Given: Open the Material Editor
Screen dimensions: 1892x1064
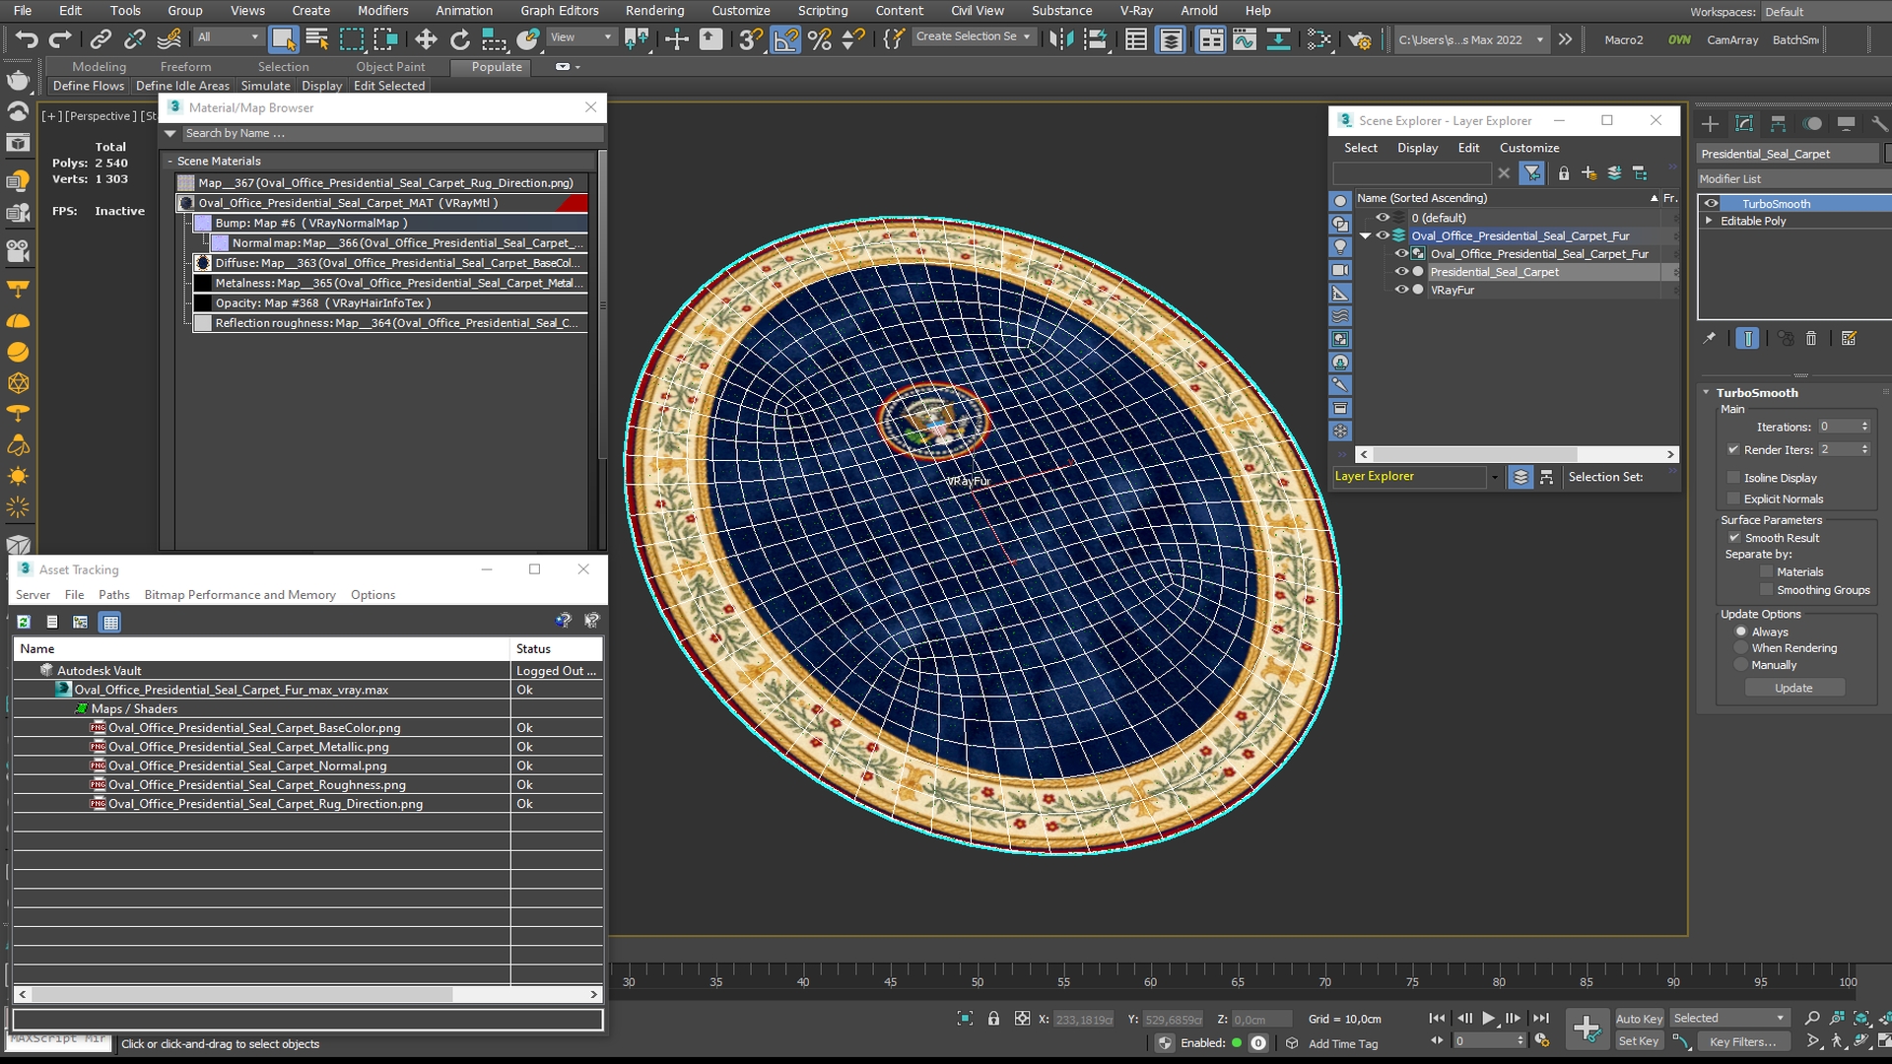Looking at the screenshot, I should point(1318,39).
